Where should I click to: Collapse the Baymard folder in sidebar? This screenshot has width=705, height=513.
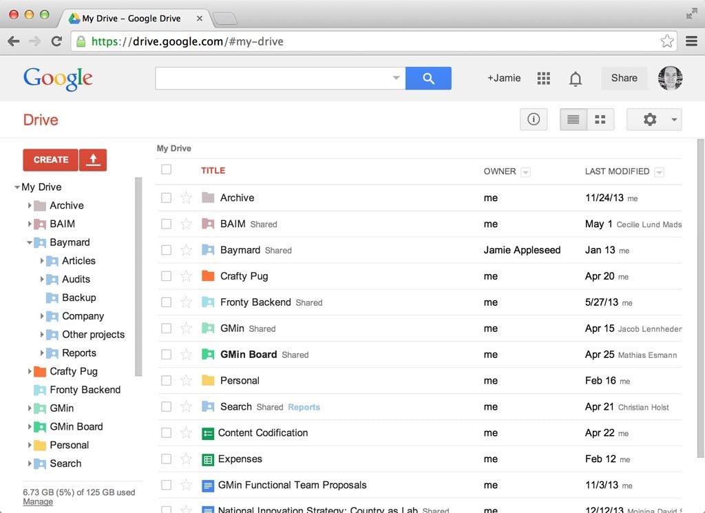pos(30,242)
